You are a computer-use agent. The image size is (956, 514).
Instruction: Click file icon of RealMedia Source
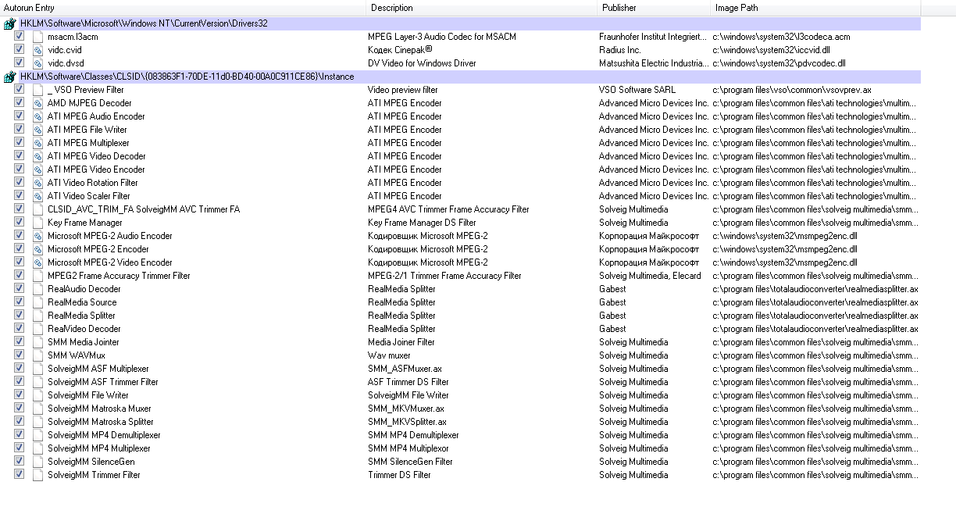coord(37,302)
